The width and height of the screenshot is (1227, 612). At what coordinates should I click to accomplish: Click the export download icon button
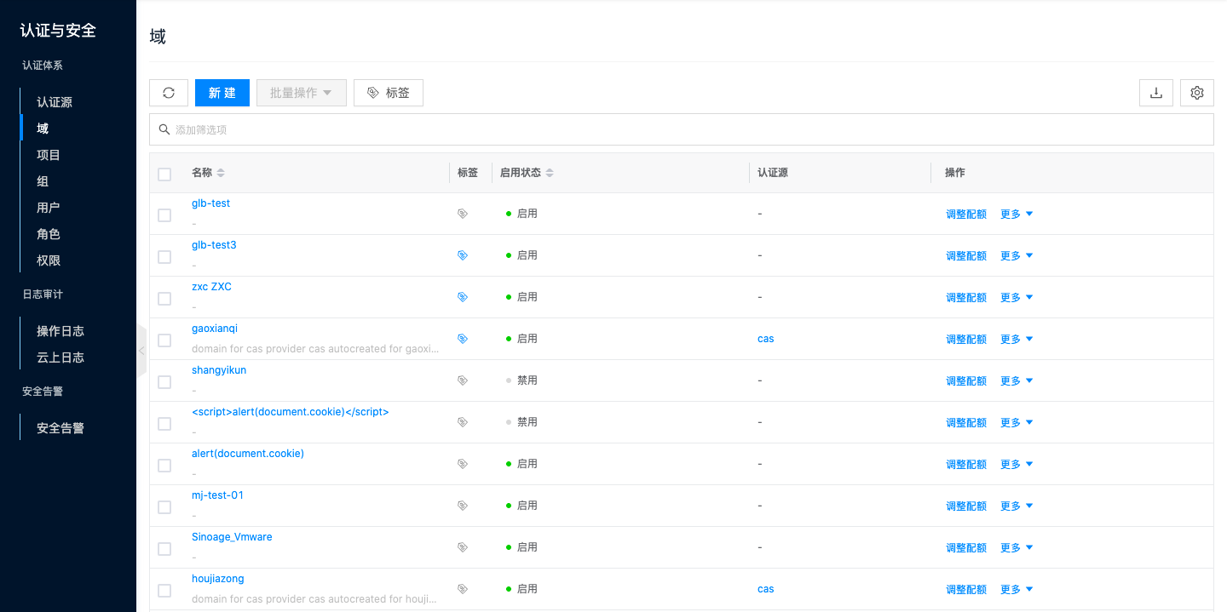[x=1156, y=93]
